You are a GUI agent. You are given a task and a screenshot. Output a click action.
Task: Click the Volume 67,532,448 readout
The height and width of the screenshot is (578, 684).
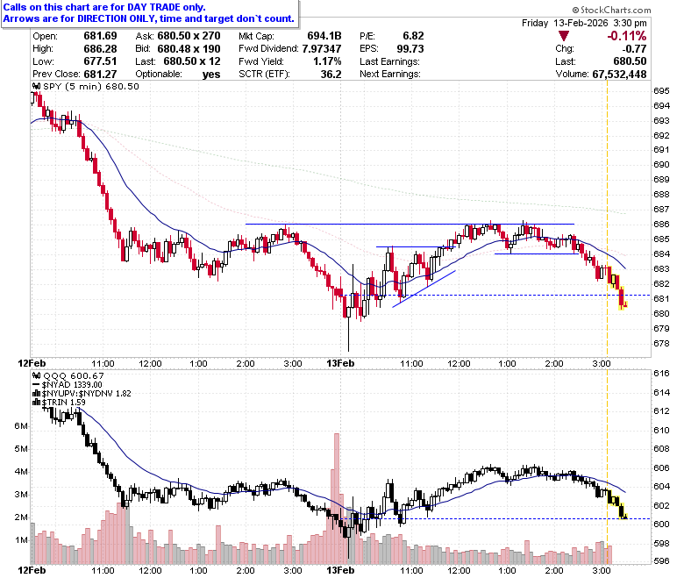[601, 75]
